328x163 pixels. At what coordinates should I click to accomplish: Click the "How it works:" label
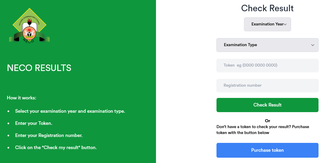(22, 98)
